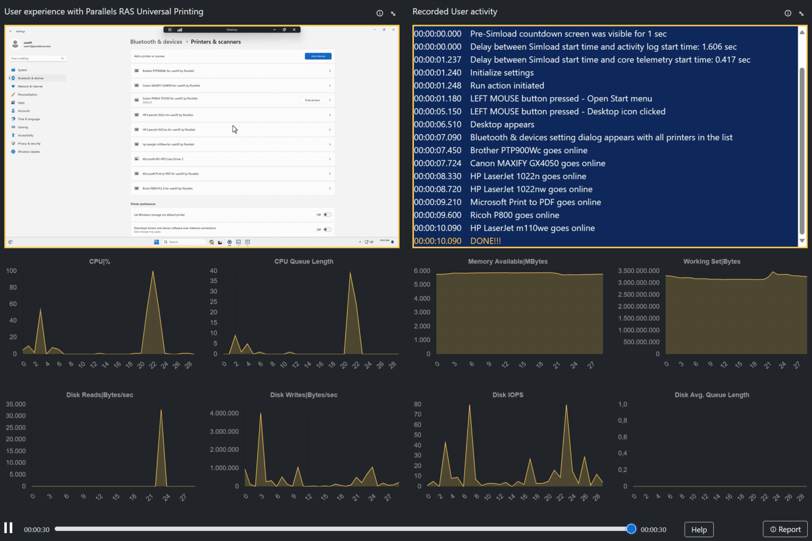Select Apps in Settings sidebar
Screen dimensions: 812x541
click(x=38, y=102)
